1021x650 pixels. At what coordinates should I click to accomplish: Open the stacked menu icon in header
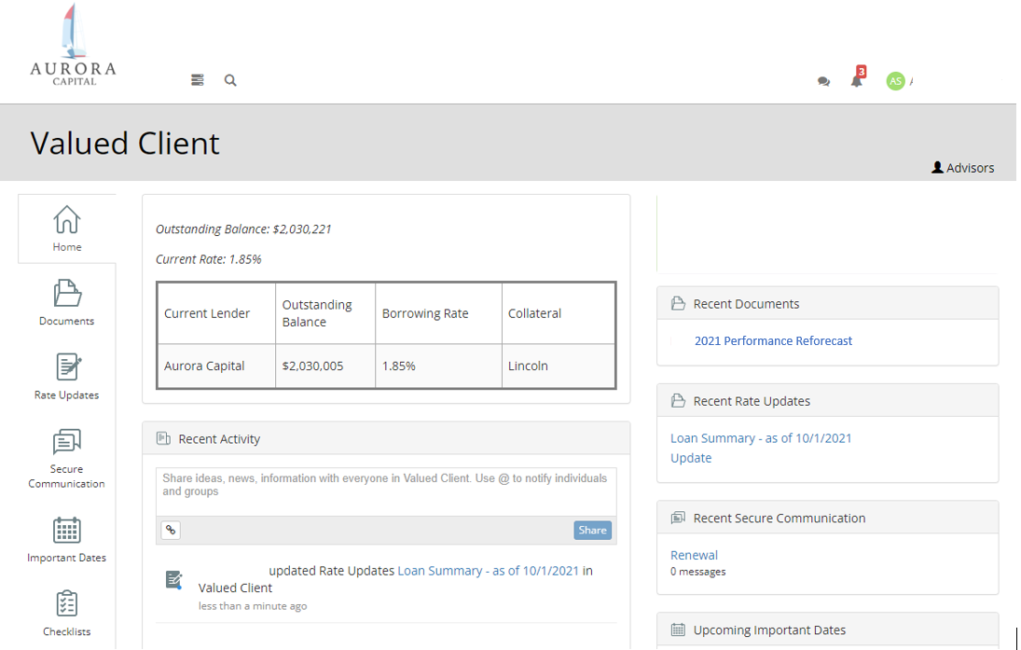point(198,80)
